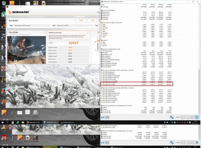201x148 pixels.
Task: Click the Save button in Run details
Action: tap(93, 20)
